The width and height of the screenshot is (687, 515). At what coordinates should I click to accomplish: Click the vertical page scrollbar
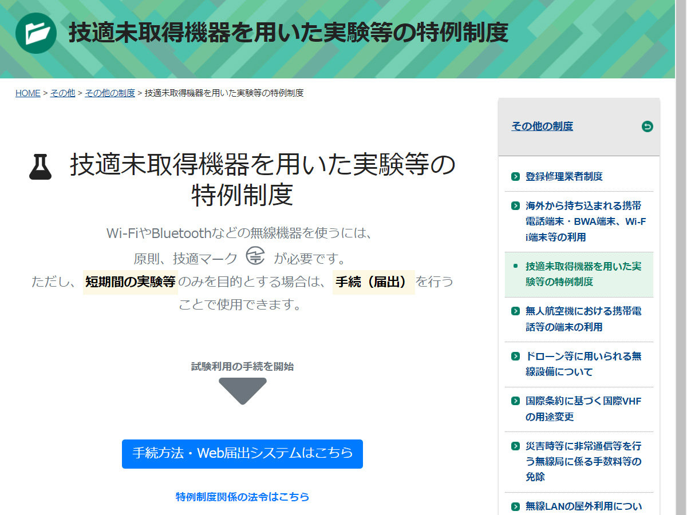coord(681,257)
